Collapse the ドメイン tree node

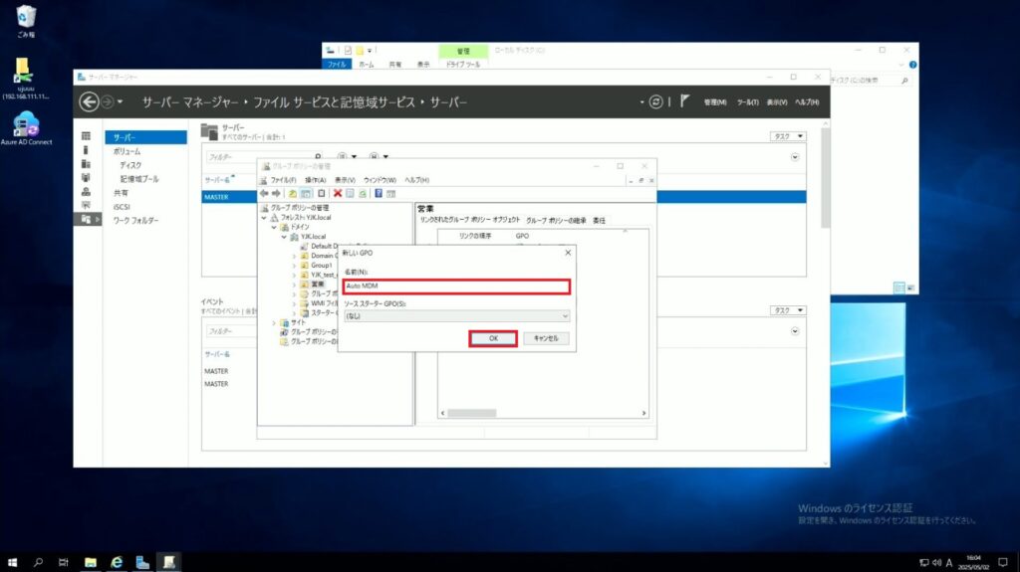point(275,227)
